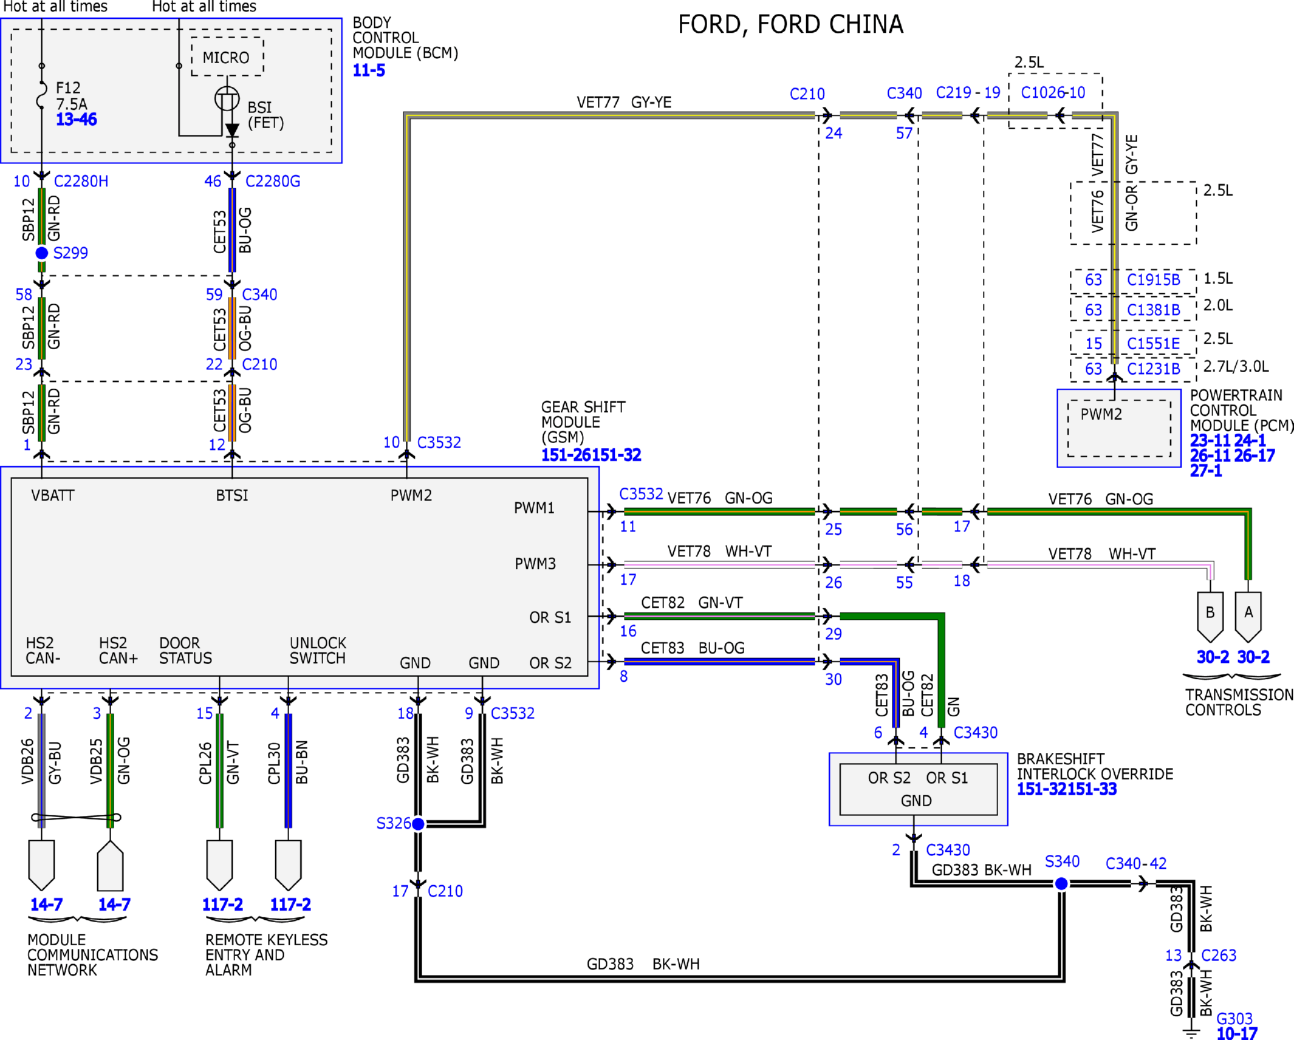Screen dimensions: 1294x1040
Task: Click the "VET77 GY-YE" horizontal wire label
Action: [624, 102]
